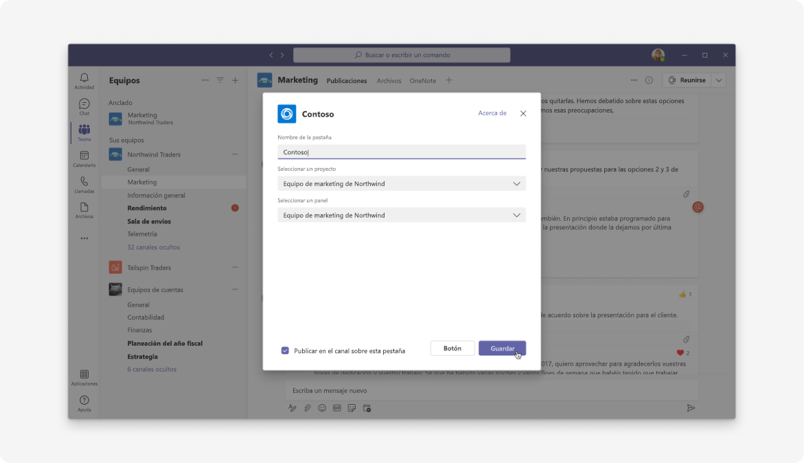
Task: Open the sticker icon
Action: pos(352,407)
